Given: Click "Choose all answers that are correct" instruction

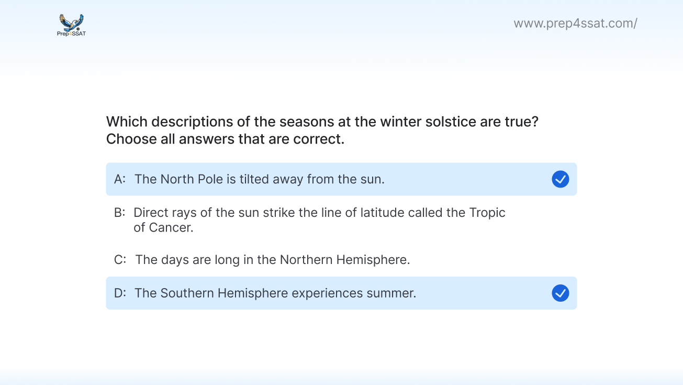Looking at the screenshot, I should click(225, 139).
